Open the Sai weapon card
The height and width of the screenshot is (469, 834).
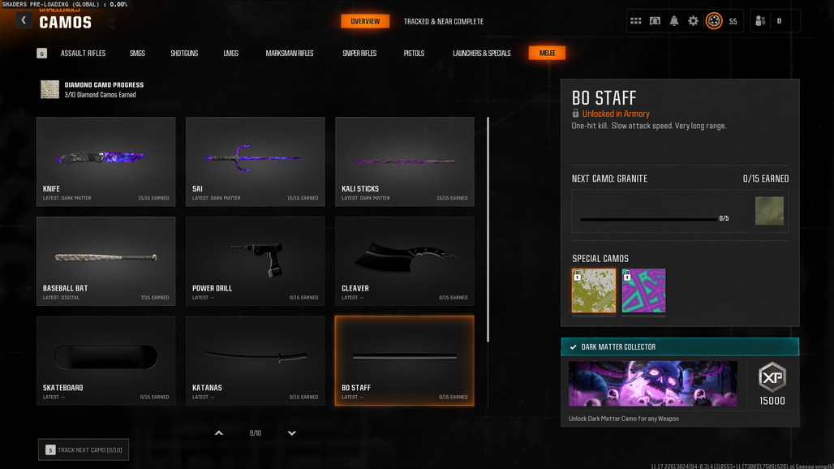pos(256,161)
